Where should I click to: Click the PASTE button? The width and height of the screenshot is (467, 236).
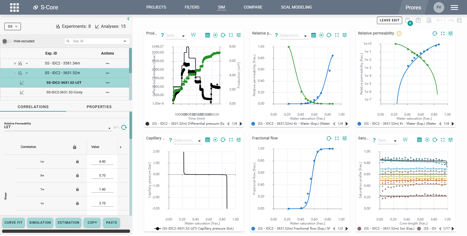coord(112,223)
